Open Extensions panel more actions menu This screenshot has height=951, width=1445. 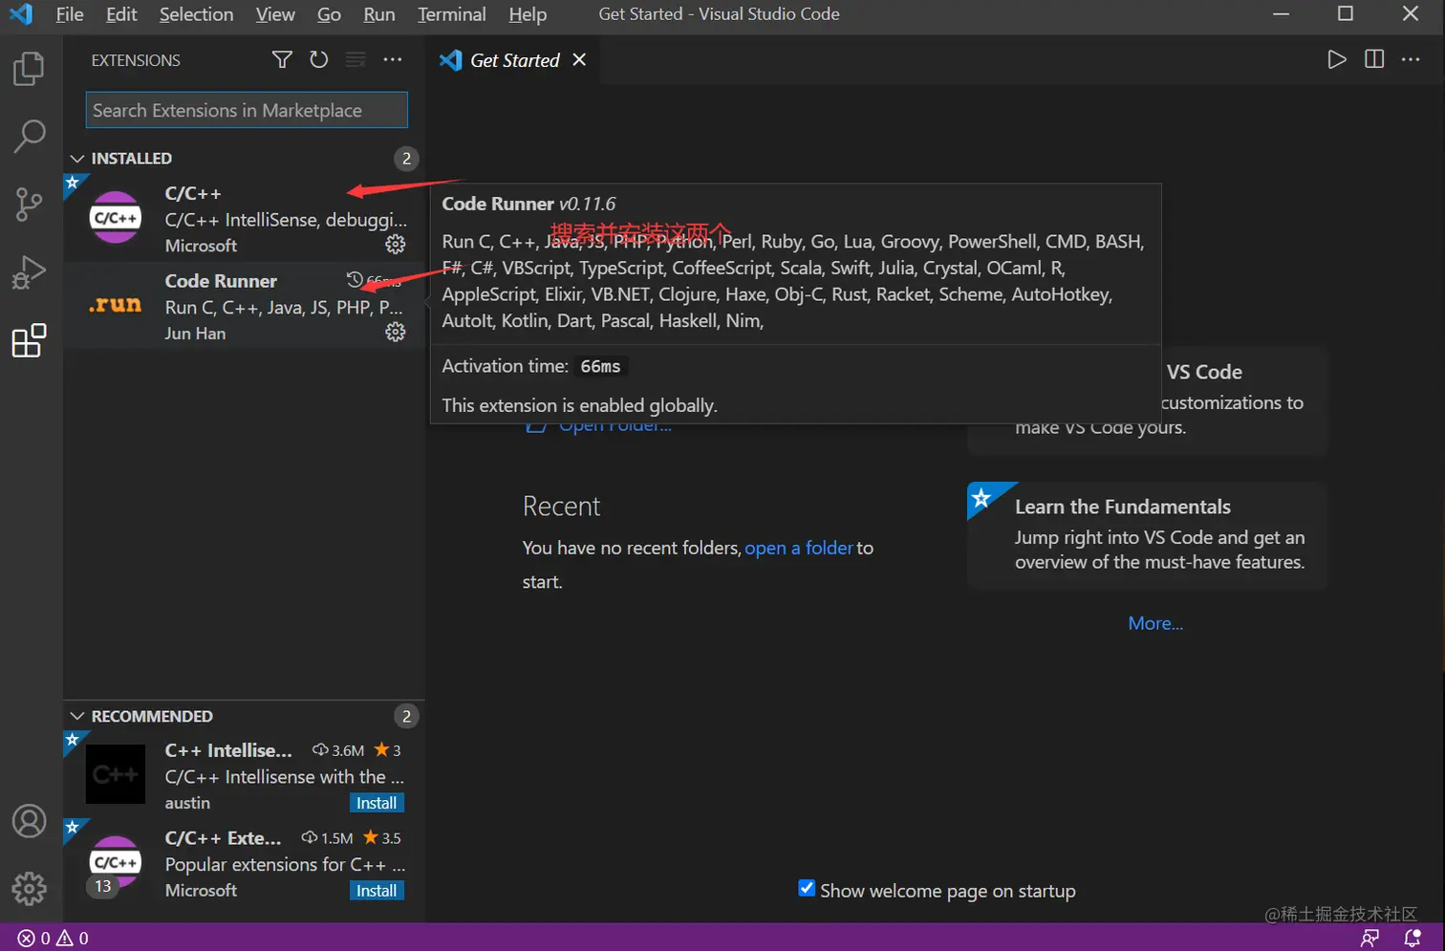[393, 59]
